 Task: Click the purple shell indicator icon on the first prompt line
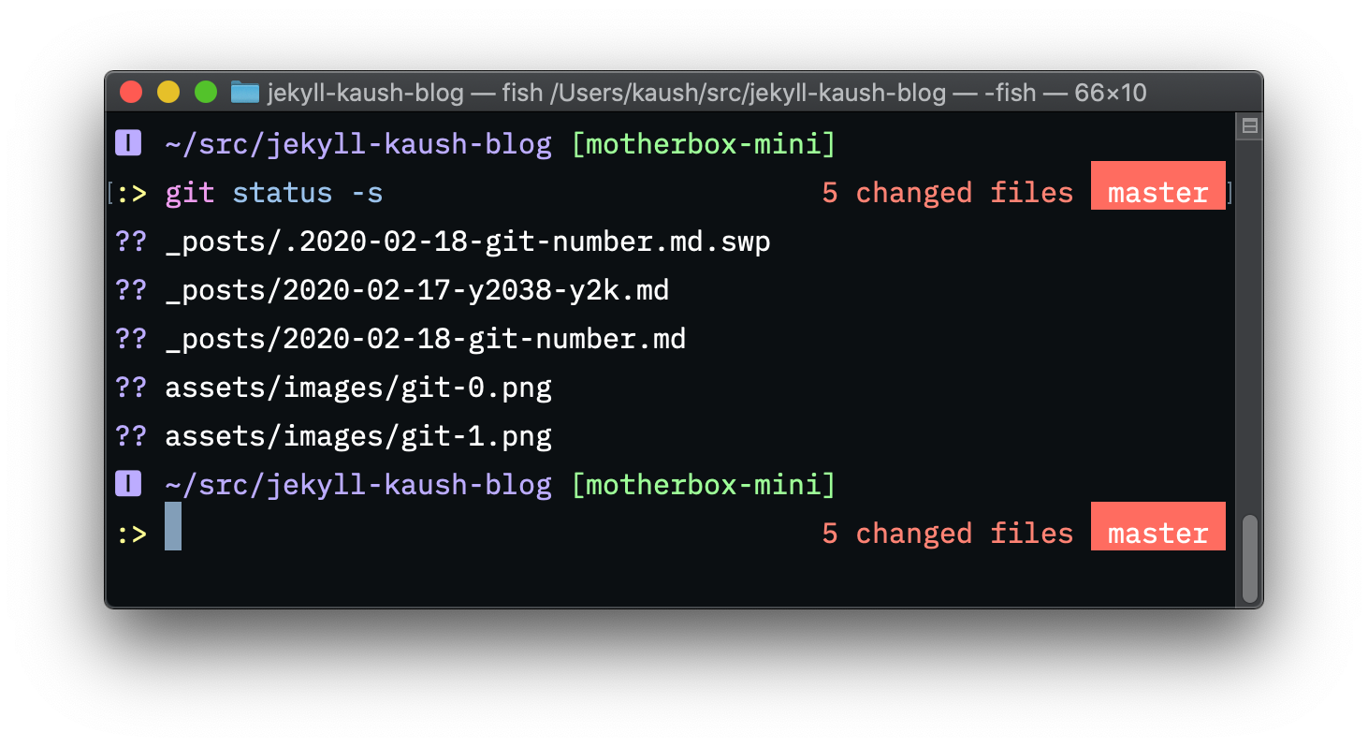click(127, 143)
